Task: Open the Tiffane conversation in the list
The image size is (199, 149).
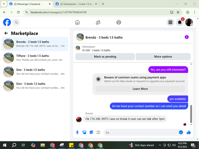Action: coord(35,58)
